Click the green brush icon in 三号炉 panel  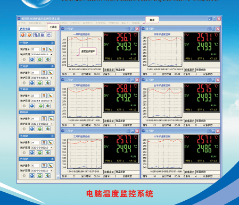[x=51, y=96]
